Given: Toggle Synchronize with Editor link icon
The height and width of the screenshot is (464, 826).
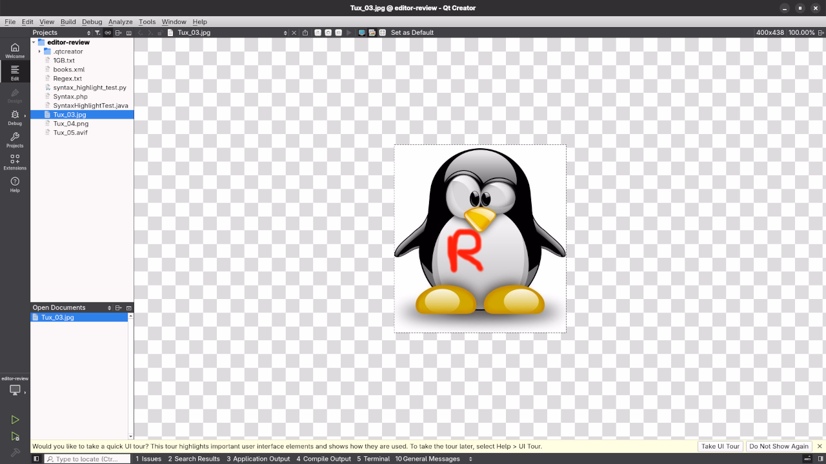Looking at the screenshot, I should click(x=108, y=32).
